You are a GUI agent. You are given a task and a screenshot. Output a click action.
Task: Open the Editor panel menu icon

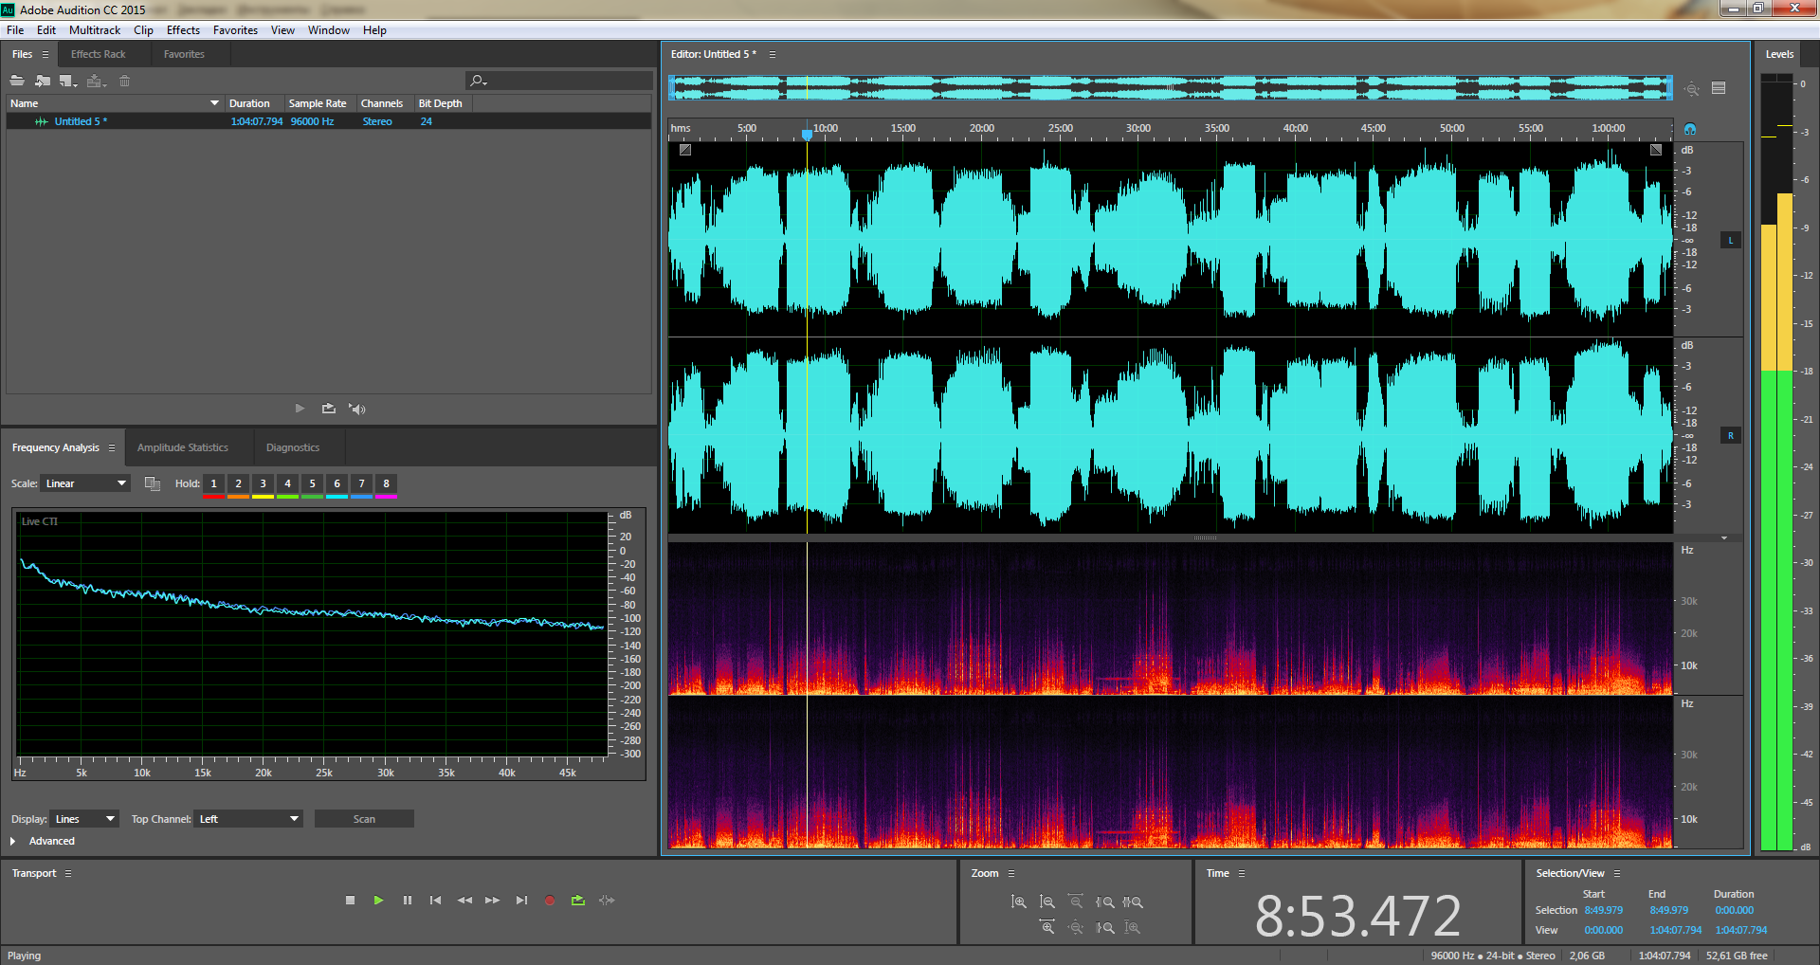773,54
